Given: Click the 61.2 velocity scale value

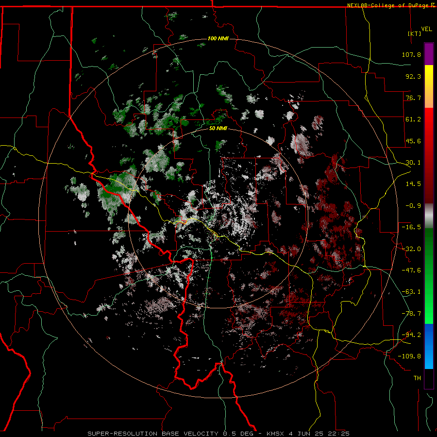Looking at the screenshot, I should point(413,119).
